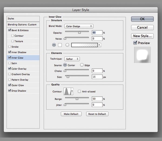Screen dimensions: 162x141
Task: Click the Size value input field
Action: 97,77
